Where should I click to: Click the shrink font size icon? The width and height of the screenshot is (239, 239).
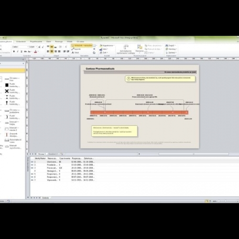(43, 47)
